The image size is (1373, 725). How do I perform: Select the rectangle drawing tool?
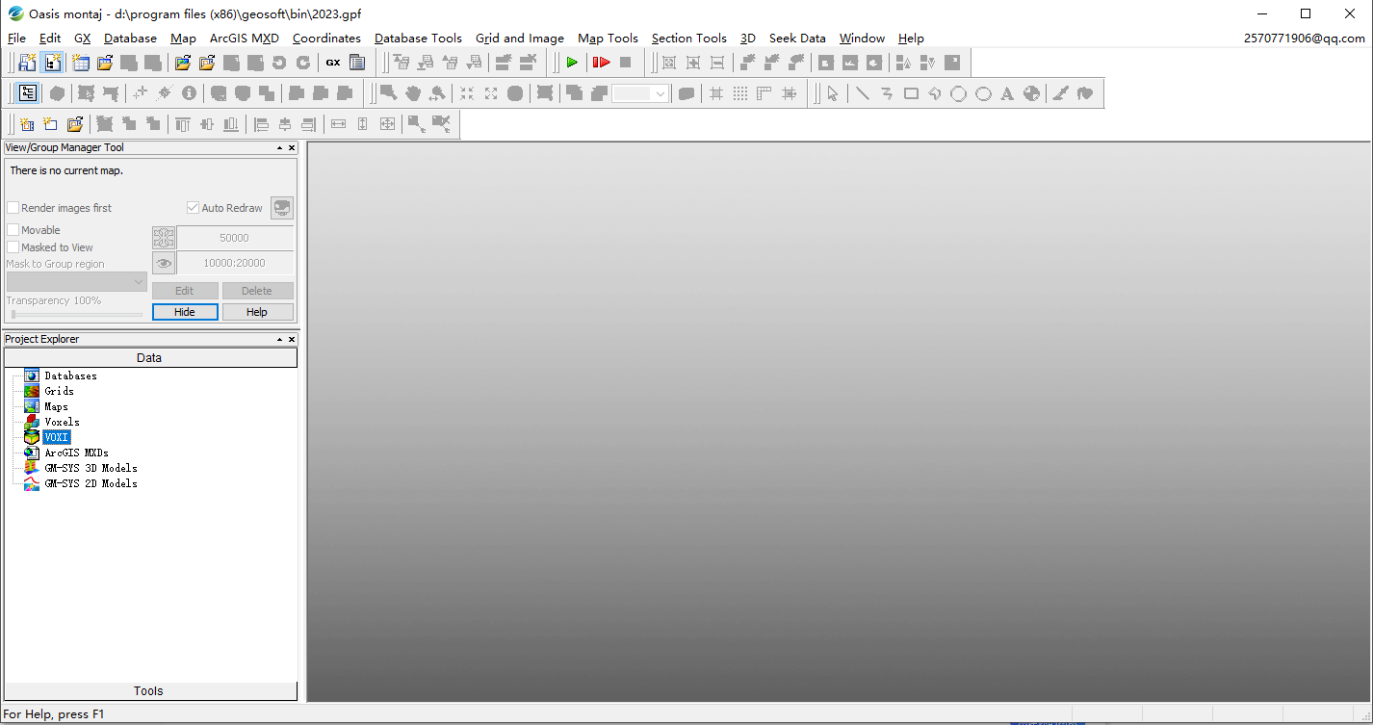pos(911,93)
